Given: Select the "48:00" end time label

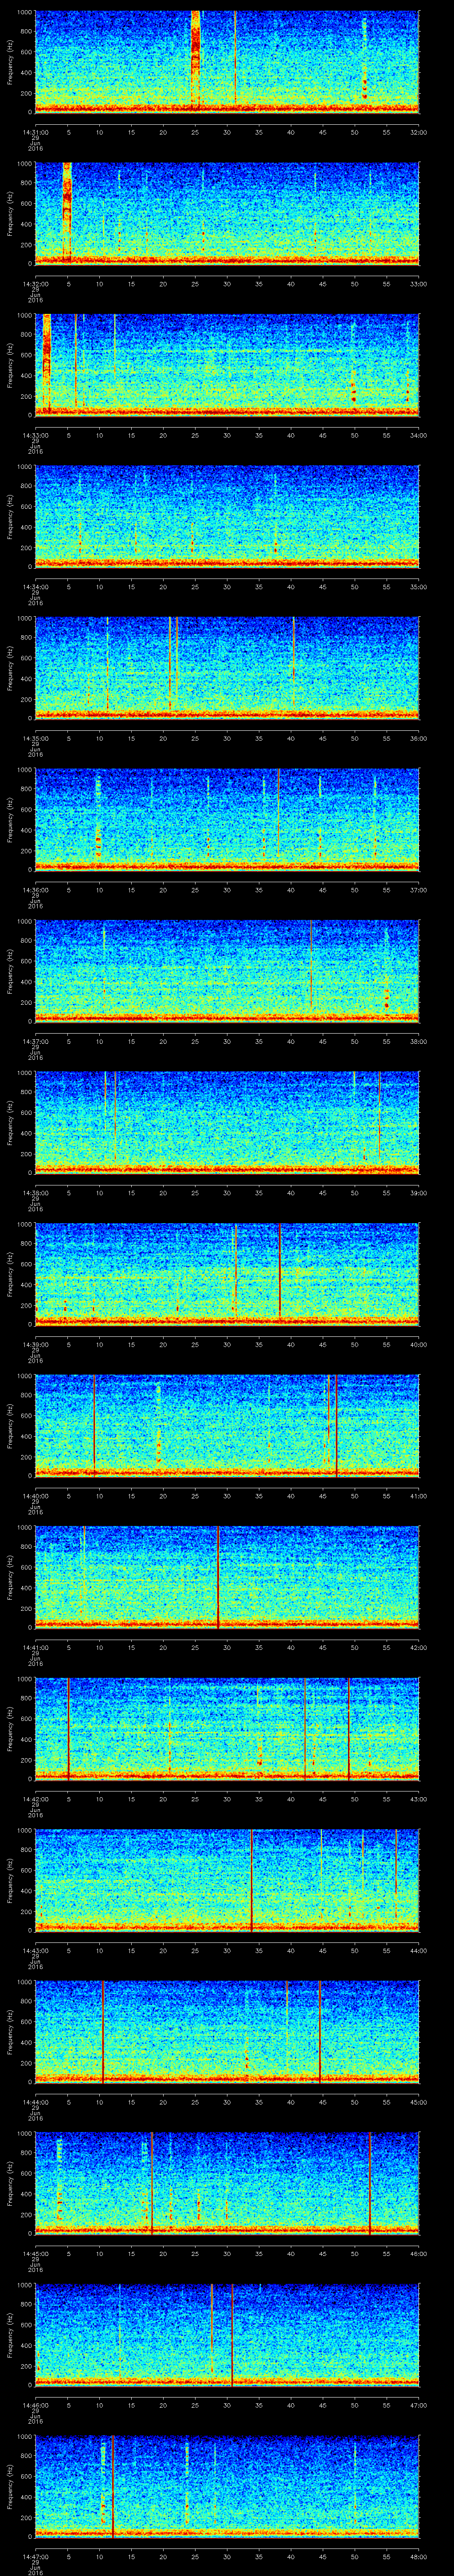Looking at the screenshot, I should 418,2558.
